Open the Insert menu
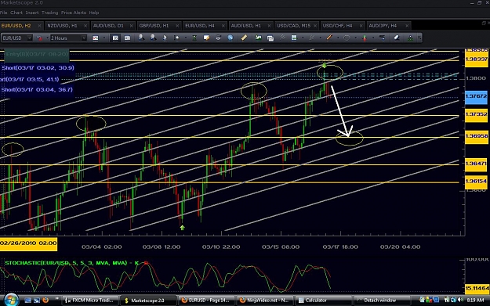This screenshot has width=490, height=306. click(32, 13)
